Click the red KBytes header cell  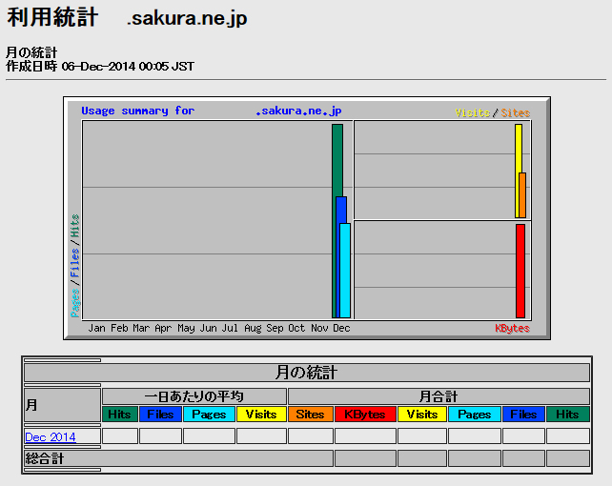coord(364,415)
